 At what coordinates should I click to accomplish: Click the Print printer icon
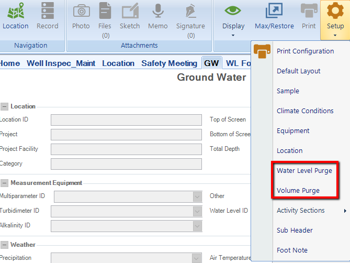point(309,10)
